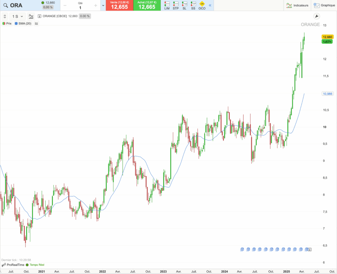Select the SS order icon
This screenshot has width=337, height=274.
pyautogui.click(x=193, y=5)
